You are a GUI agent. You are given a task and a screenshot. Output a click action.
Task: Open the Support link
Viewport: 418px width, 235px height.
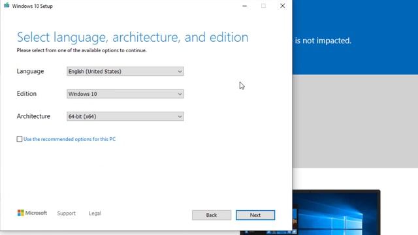pos(67,213)
